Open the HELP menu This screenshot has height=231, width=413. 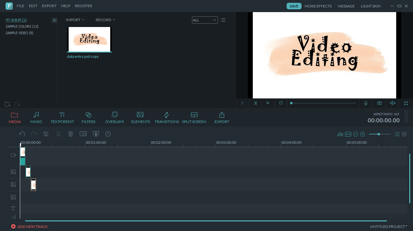(66, 6)
